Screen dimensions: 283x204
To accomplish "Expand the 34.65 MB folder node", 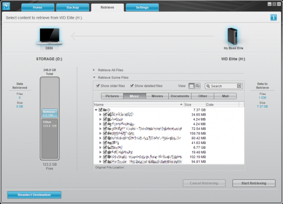I will tap(100, 114).
